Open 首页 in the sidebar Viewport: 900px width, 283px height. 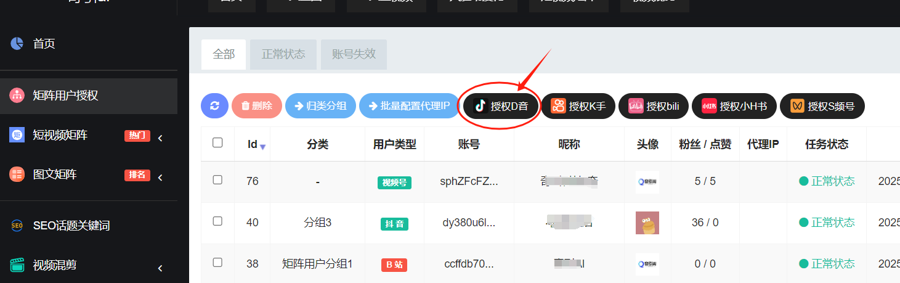89,44
